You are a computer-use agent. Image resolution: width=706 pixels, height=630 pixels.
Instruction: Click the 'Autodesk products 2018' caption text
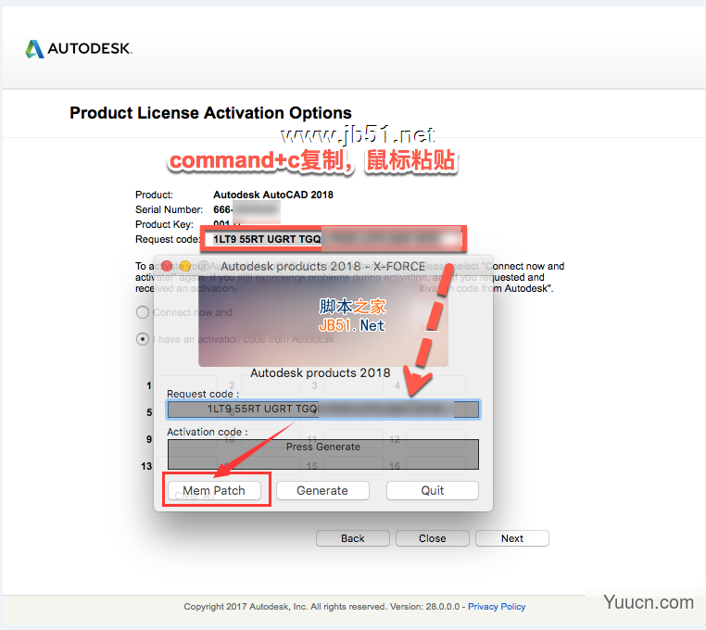coord(321,372)
